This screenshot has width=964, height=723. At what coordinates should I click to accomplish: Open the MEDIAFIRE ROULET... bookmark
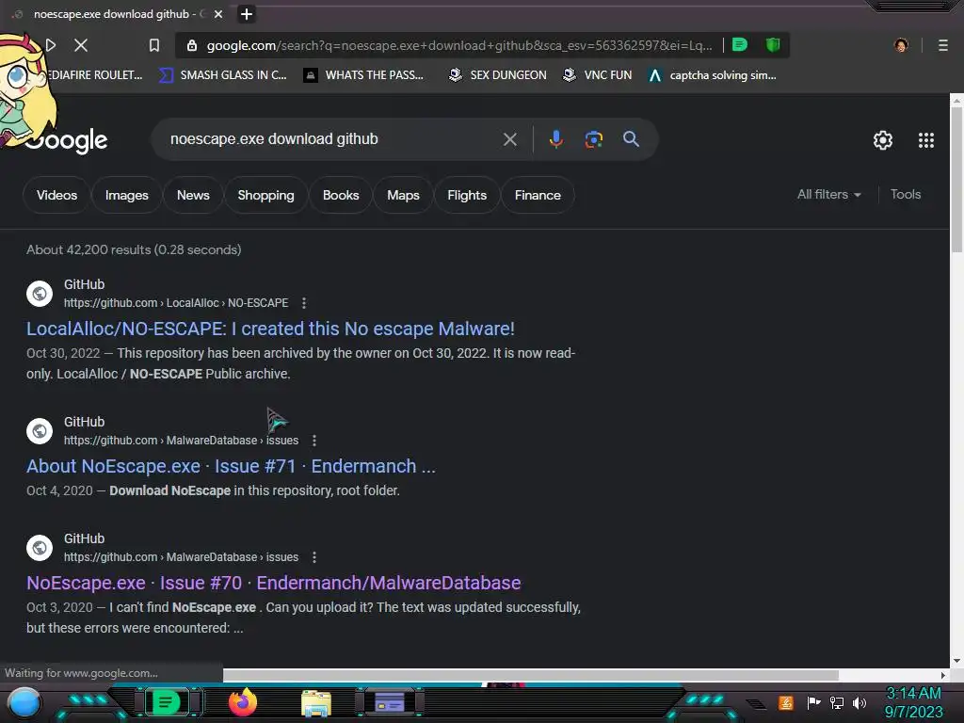[95, 75]
